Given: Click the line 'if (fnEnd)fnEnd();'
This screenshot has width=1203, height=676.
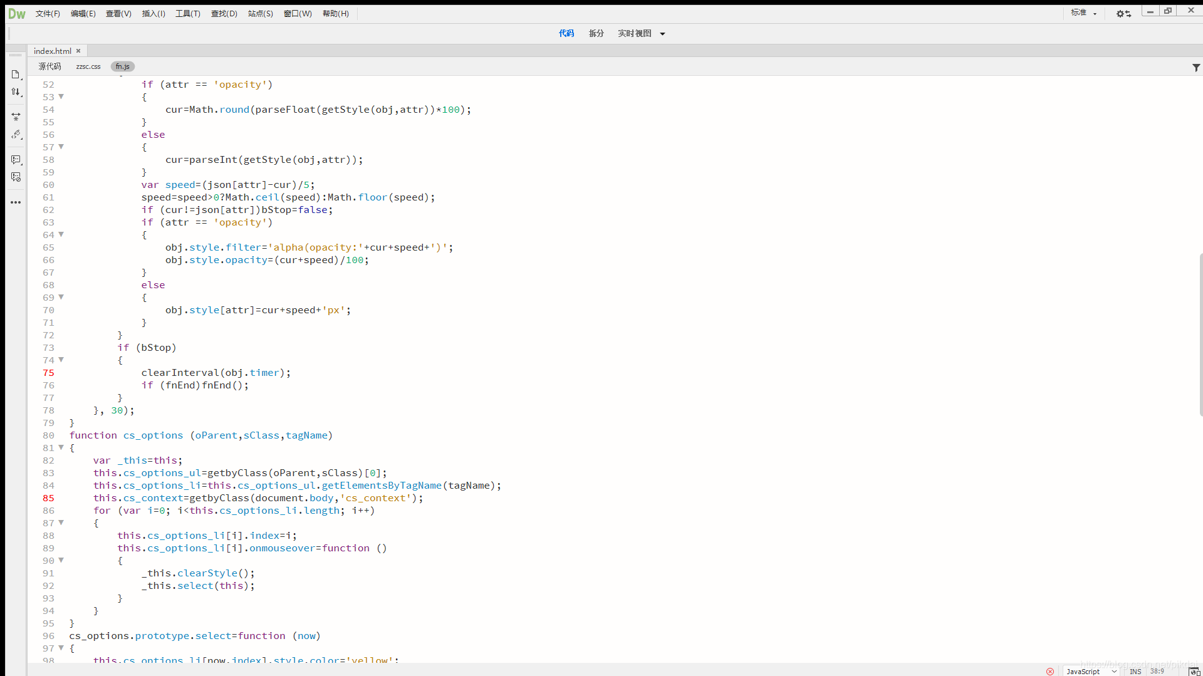Looking at the screenshot, I should click(195, 385).
